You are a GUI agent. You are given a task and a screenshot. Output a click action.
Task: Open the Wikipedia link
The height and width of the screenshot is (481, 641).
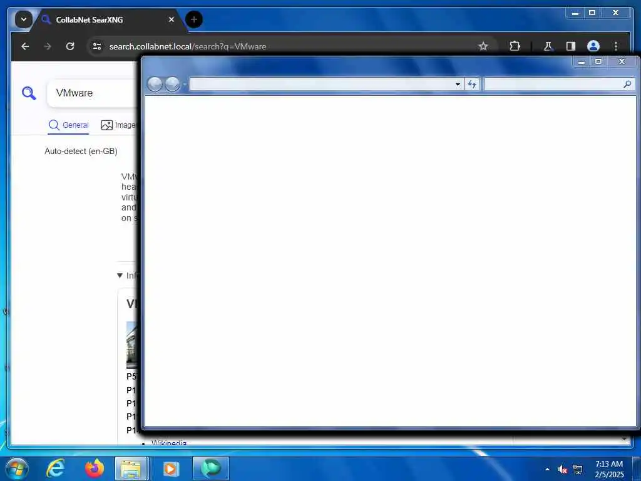pyautogui.click(x=169, y=443)
